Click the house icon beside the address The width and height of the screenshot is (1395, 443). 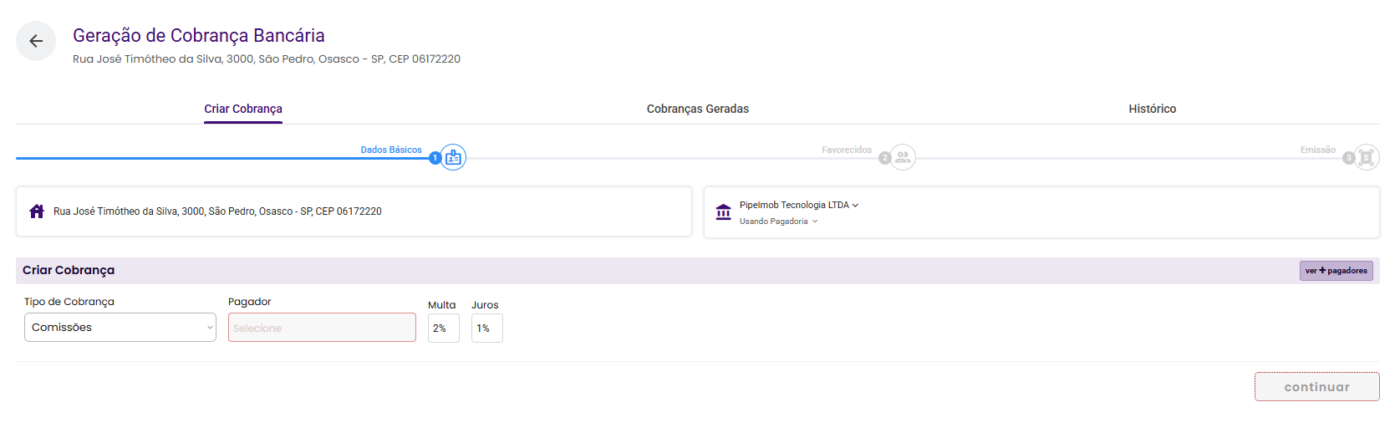[x=37, y=211]
